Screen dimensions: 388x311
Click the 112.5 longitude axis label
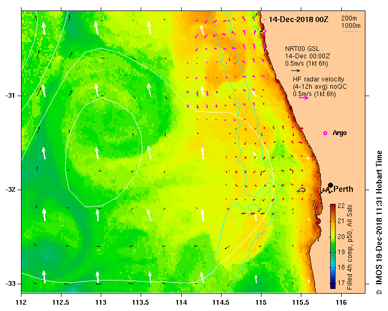(x=61, y=303)
